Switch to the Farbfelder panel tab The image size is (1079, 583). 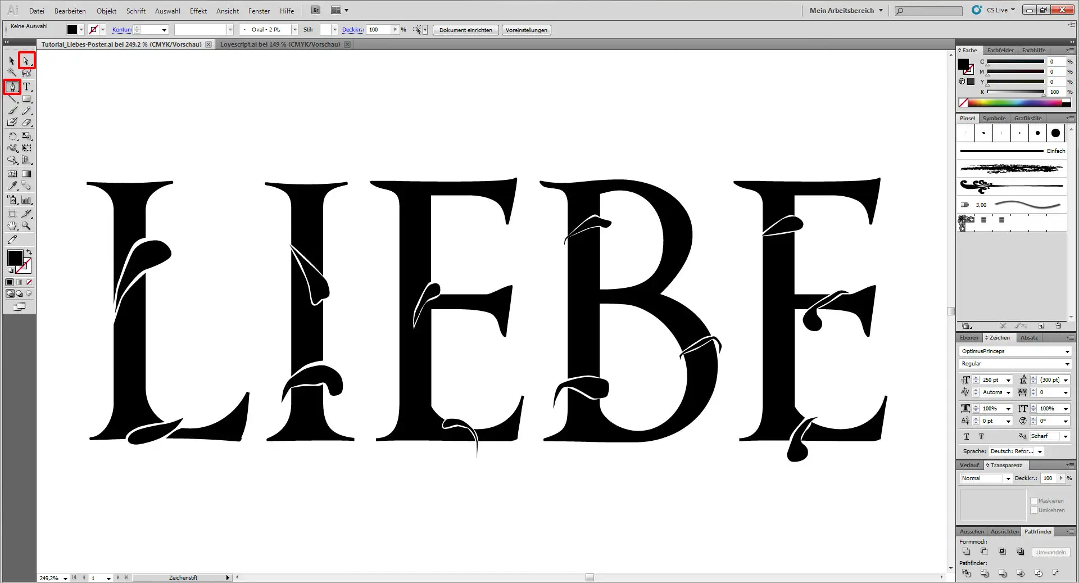(1000, 50)
